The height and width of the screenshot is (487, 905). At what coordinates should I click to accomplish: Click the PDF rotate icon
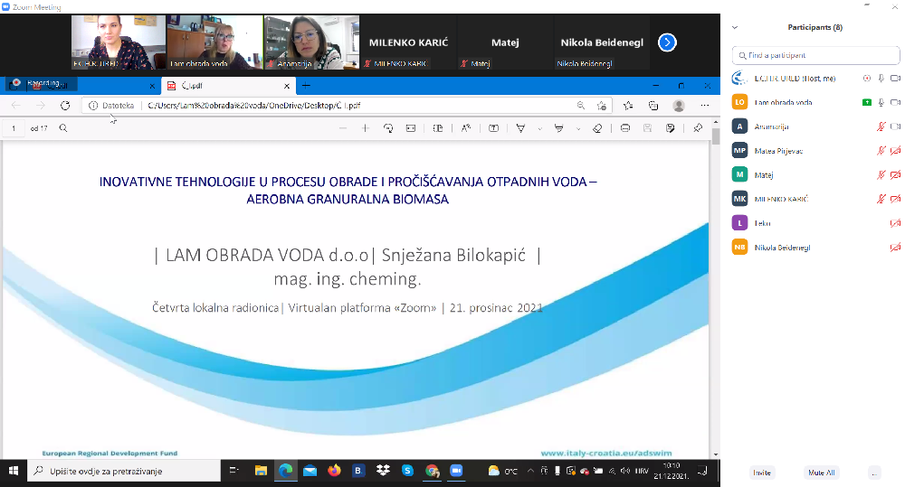(x=388, y=128)
